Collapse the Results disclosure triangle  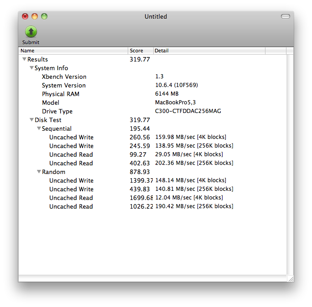(x=24, y=59)
